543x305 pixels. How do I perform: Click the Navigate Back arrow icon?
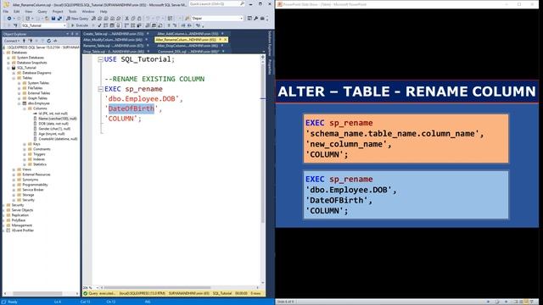pyautogui.click(x=9, y=19)
